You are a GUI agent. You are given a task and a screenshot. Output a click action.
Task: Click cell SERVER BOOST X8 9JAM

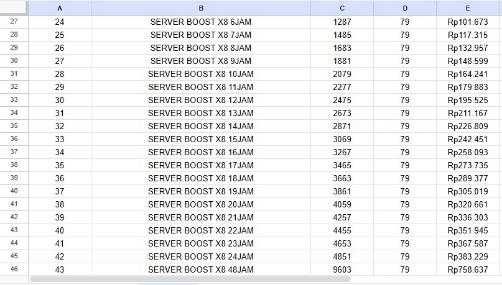(201, 61)
